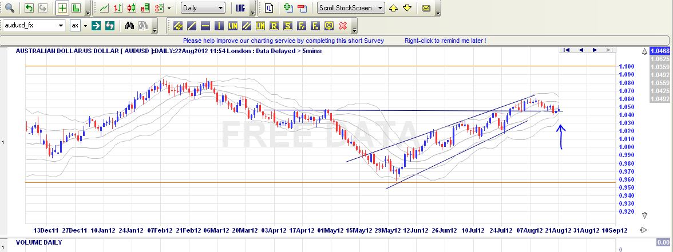
Task: Select the LIN tool beside vertical line tool
Action: (232, 26)
